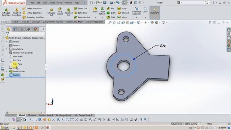This screenshot has width=231, height=130.
Task: Choose Boundary Boss/Base feature
Action: tap(34, 17)
